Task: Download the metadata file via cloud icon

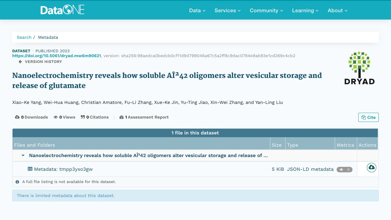Action: click(x=371, y=167)
